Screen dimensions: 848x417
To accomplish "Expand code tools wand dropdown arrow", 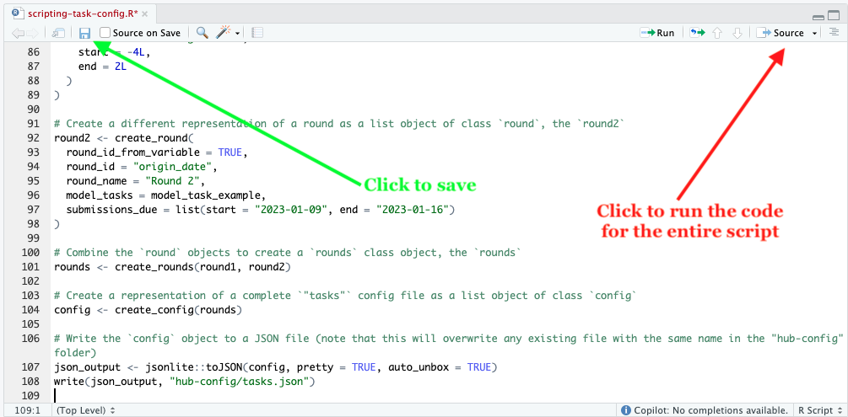I will click(237, 34).
